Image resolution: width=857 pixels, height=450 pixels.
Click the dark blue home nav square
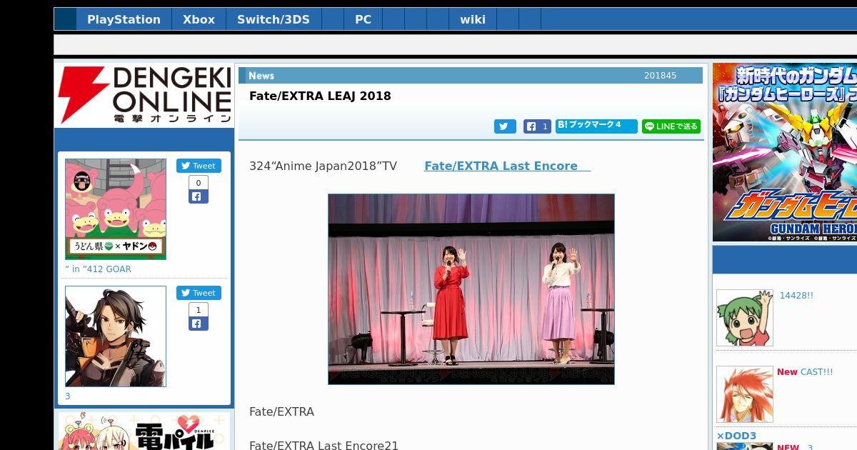[65, 19]
